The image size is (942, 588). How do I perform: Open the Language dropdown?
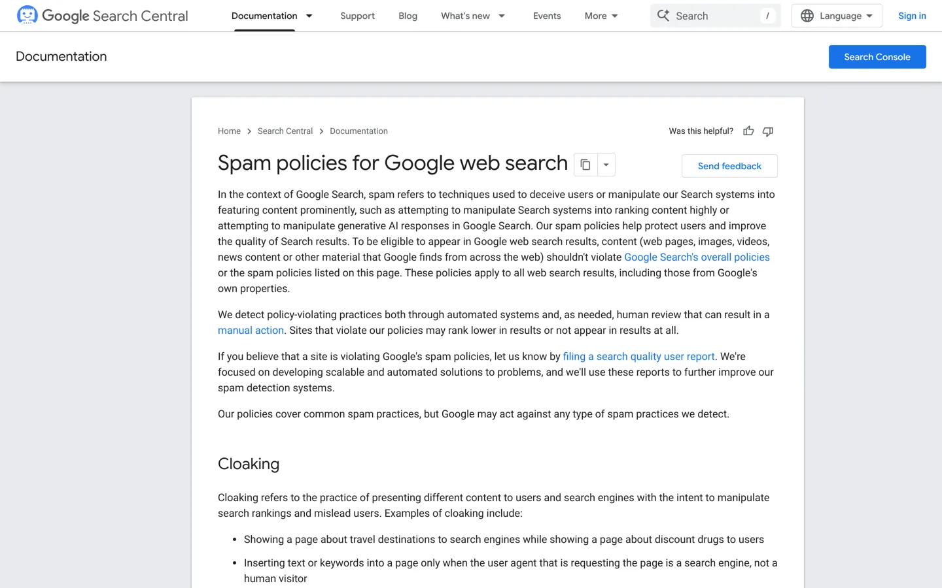(x=837, y=16)
